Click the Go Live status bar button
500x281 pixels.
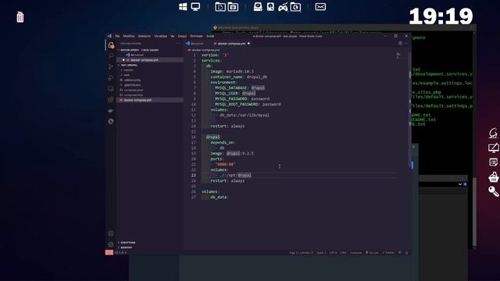[372, 253]
